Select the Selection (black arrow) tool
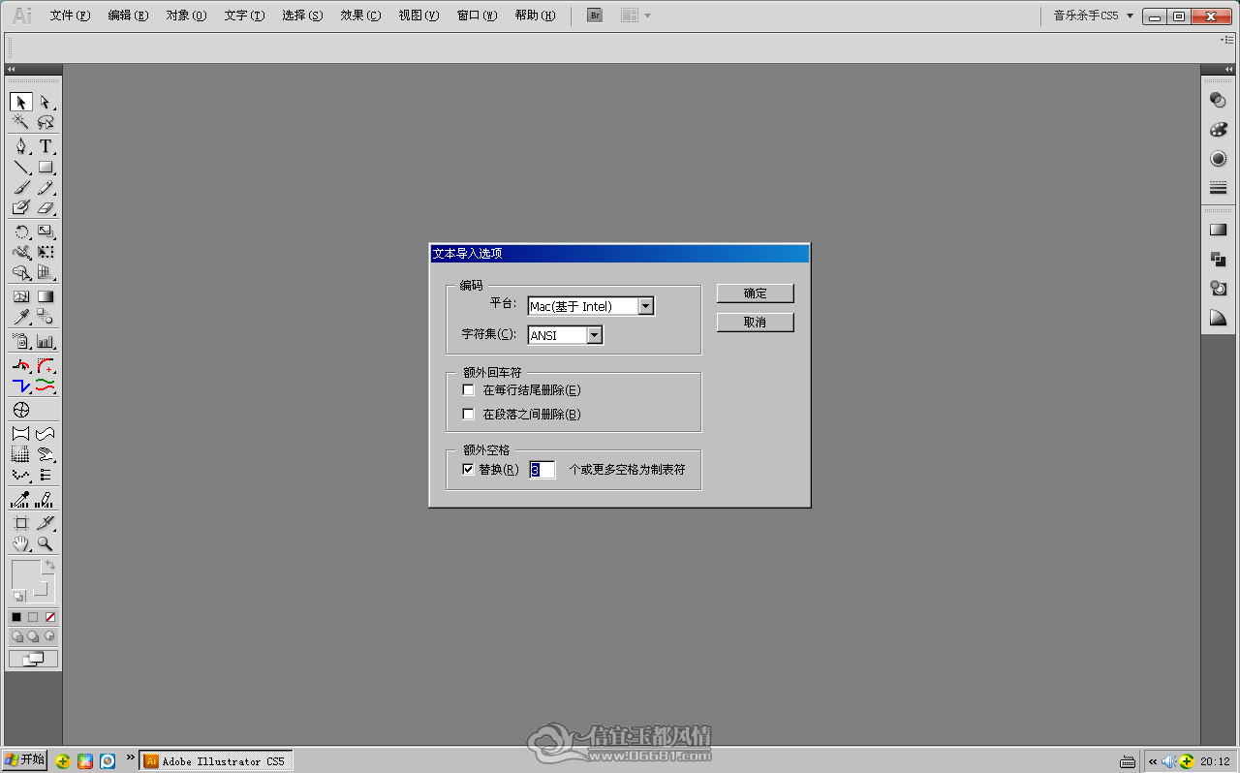Screen dimensions: 1240x773 pos(20,102)
